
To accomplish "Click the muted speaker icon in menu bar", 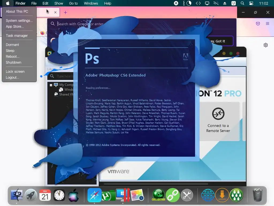I will click(216, 3).
